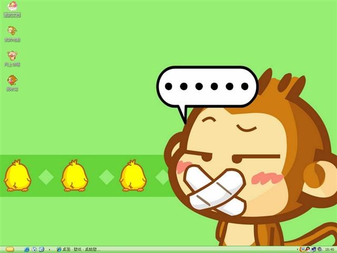The height and width of the screenshot is (253, 337).
Task: Click the network monitors tray icon
Action: (x=314, y=249)
